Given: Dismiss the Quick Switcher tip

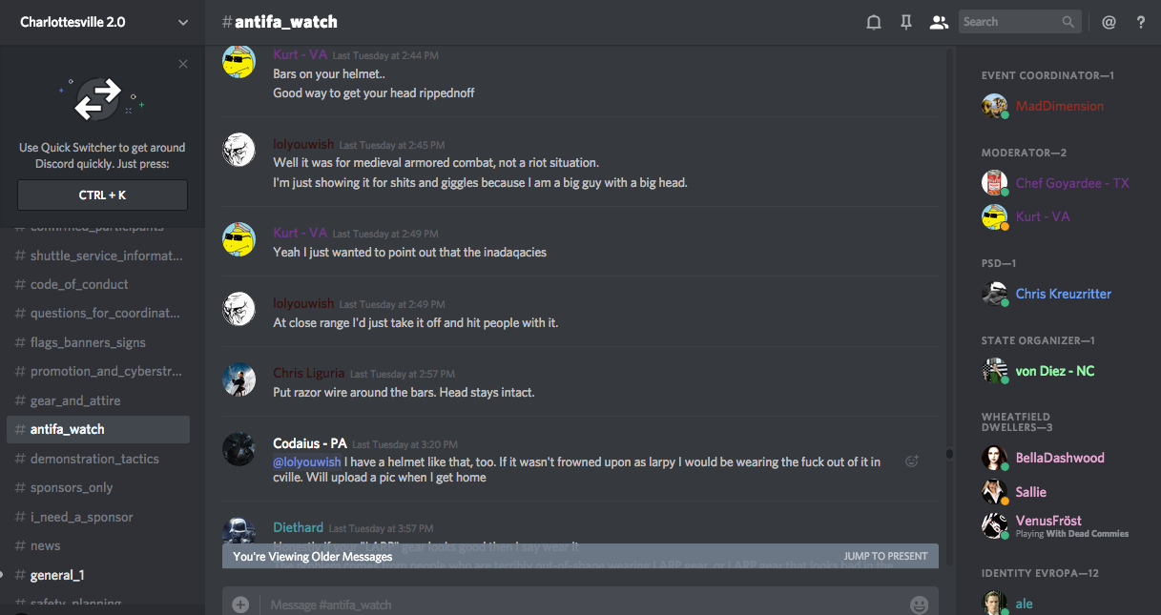Looking at the screenshot, I should (183, 64).
